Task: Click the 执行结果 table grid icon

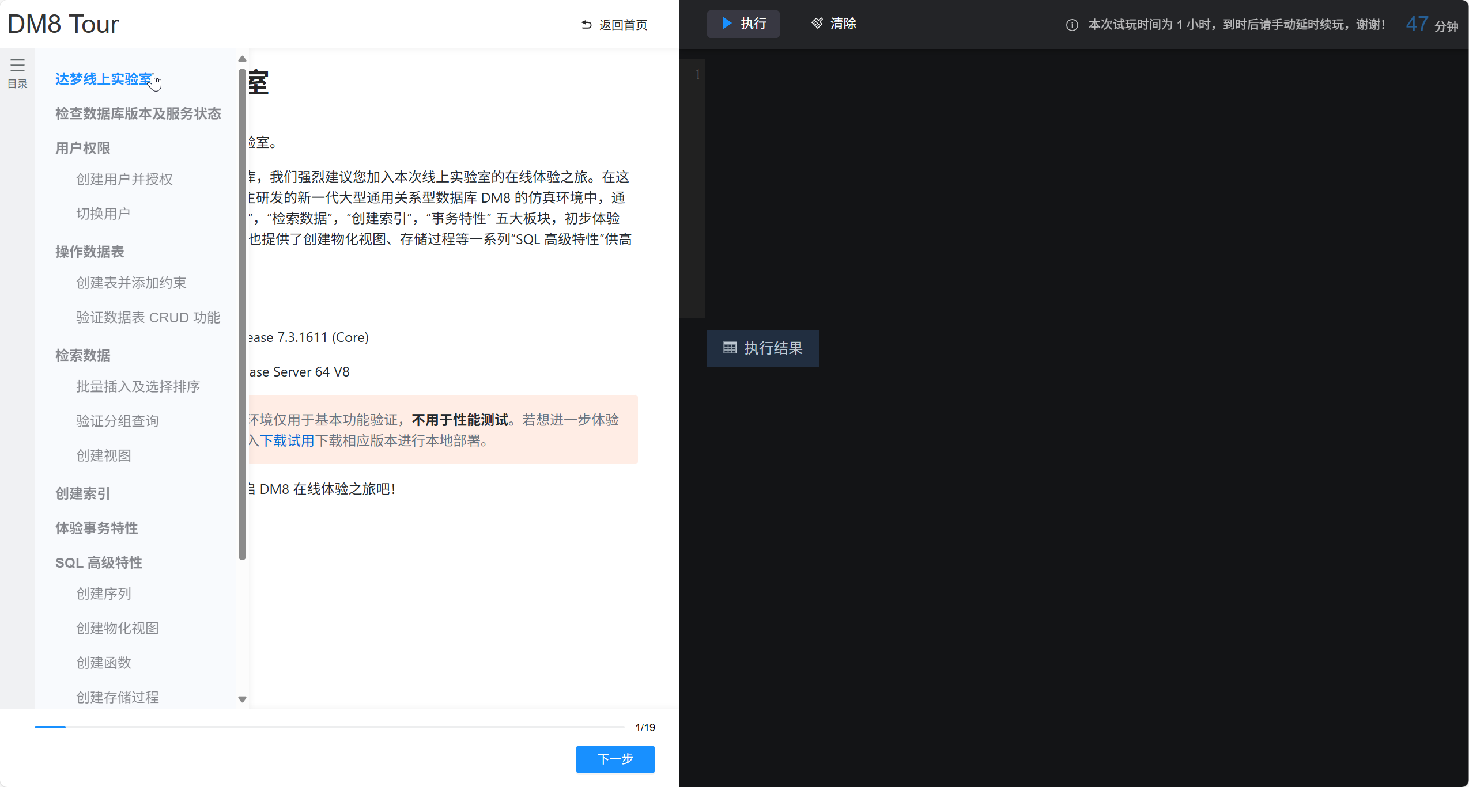Action: pos(730,348)
